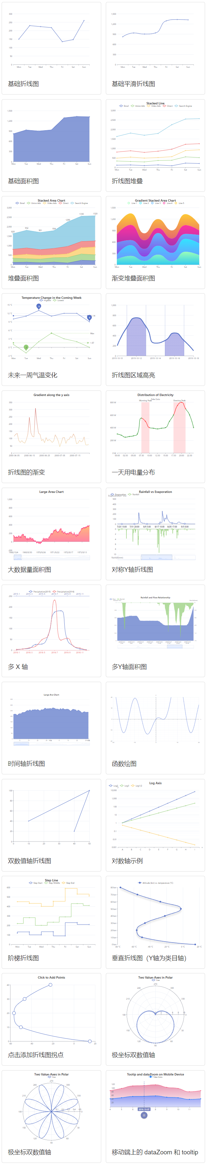
Task: Open the 基础平滑折线图 example title
Action: 134,84
